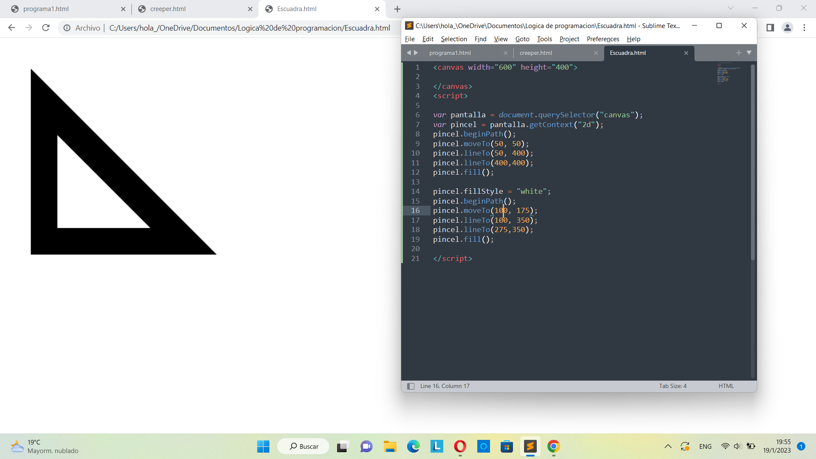Click the Tab Size: 4 selector
This screenshot has width=816, height=459.
tap(673, 386)
